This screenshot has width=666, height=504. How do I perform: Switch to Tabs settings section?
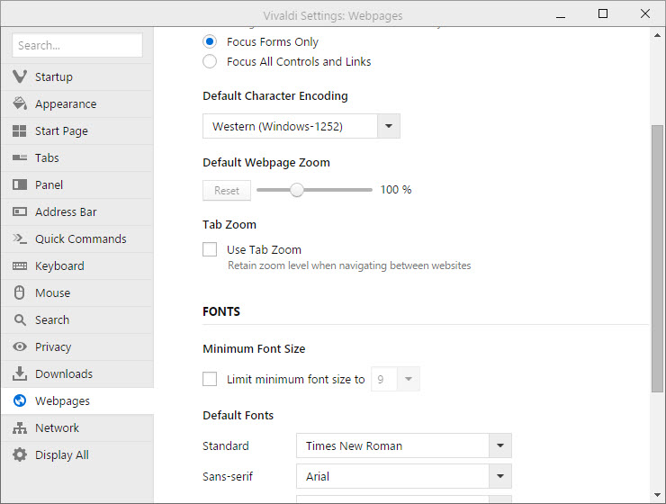(x=77, y=158)
